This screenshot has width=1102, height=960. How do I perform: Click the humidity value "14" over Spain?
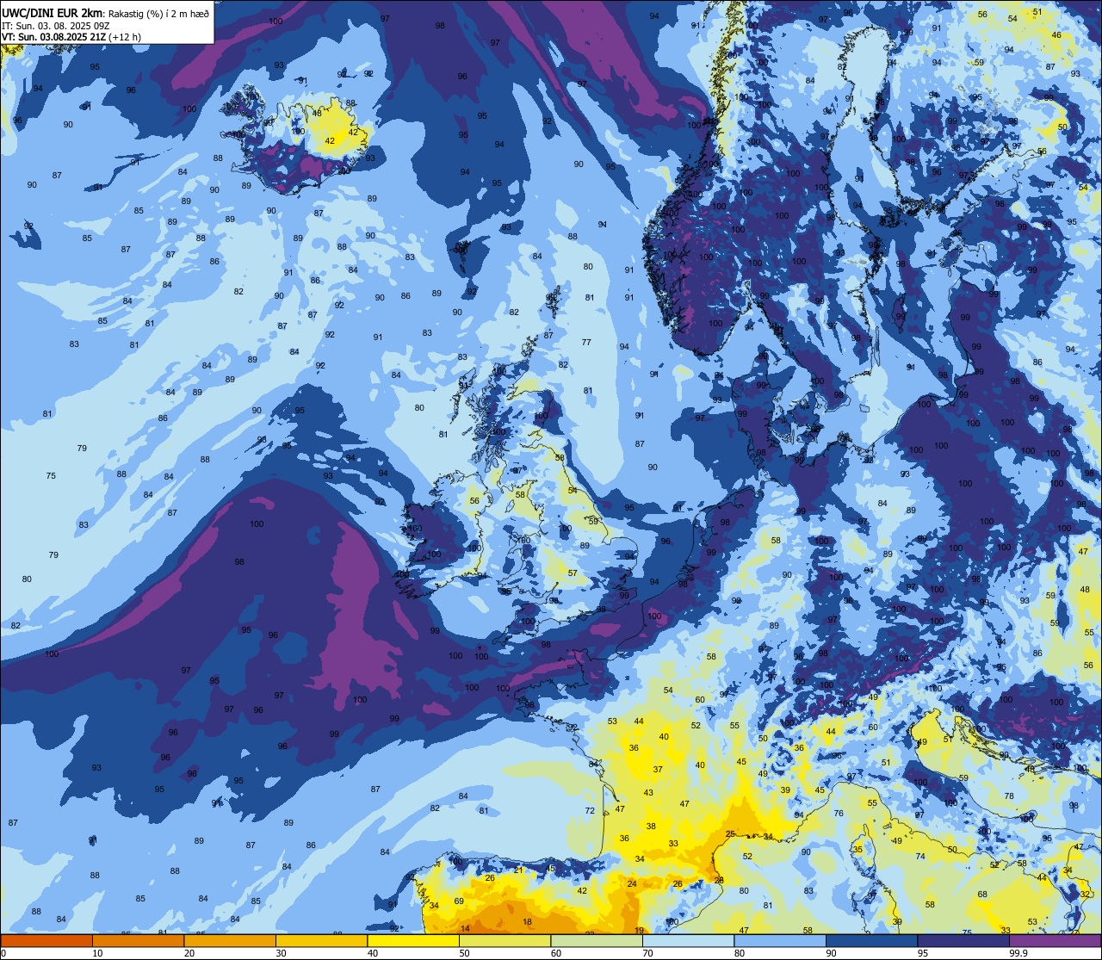[465, 928]
